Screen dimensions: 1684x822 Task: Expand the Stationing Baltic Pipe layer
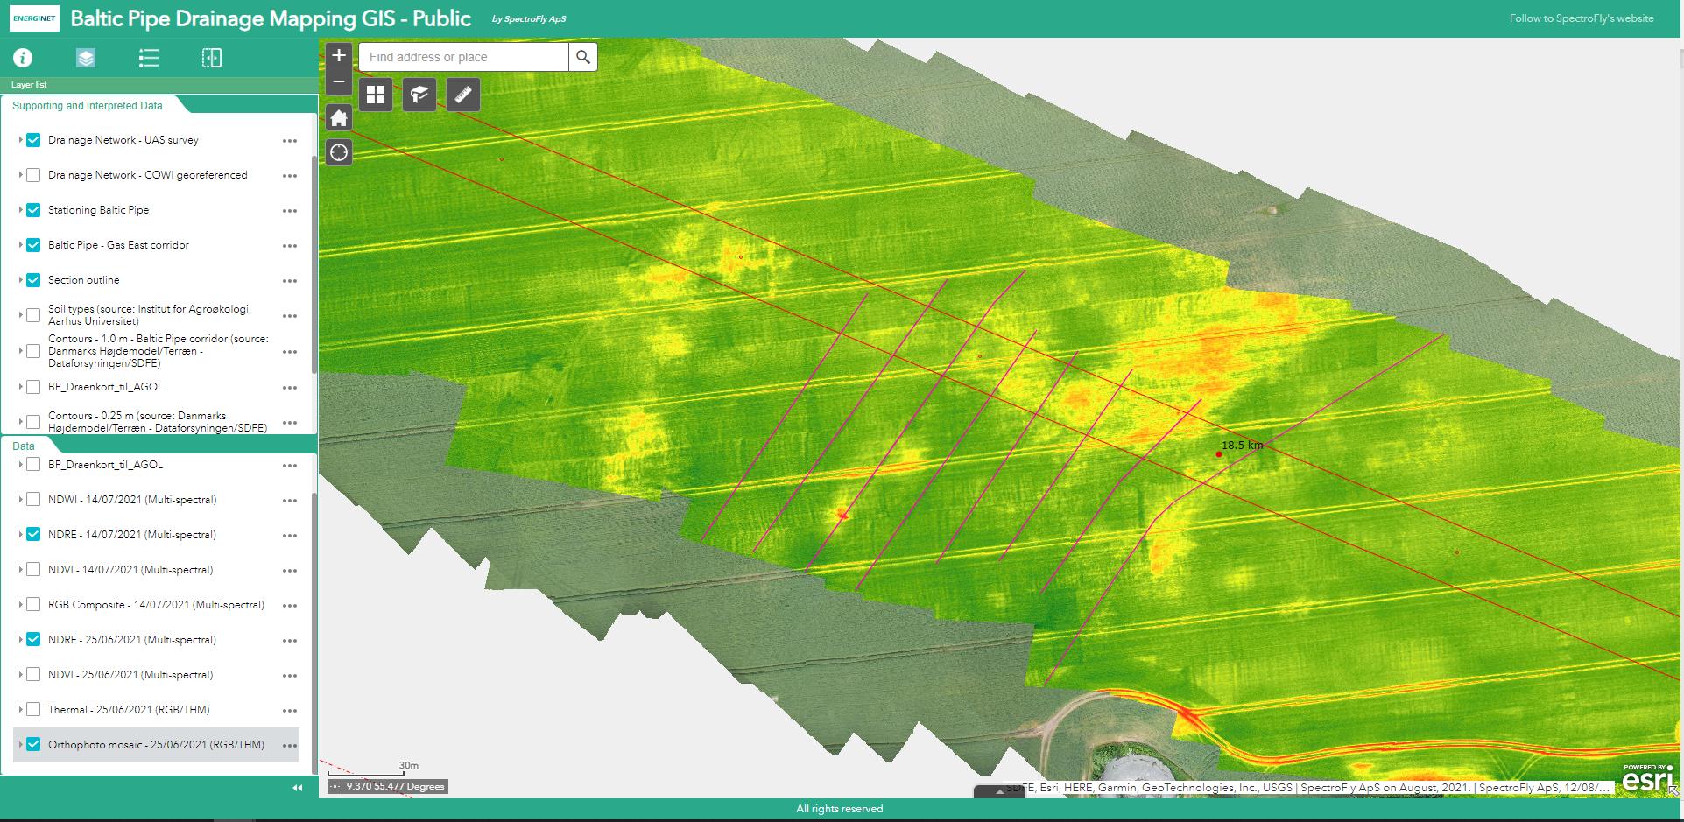20,210
